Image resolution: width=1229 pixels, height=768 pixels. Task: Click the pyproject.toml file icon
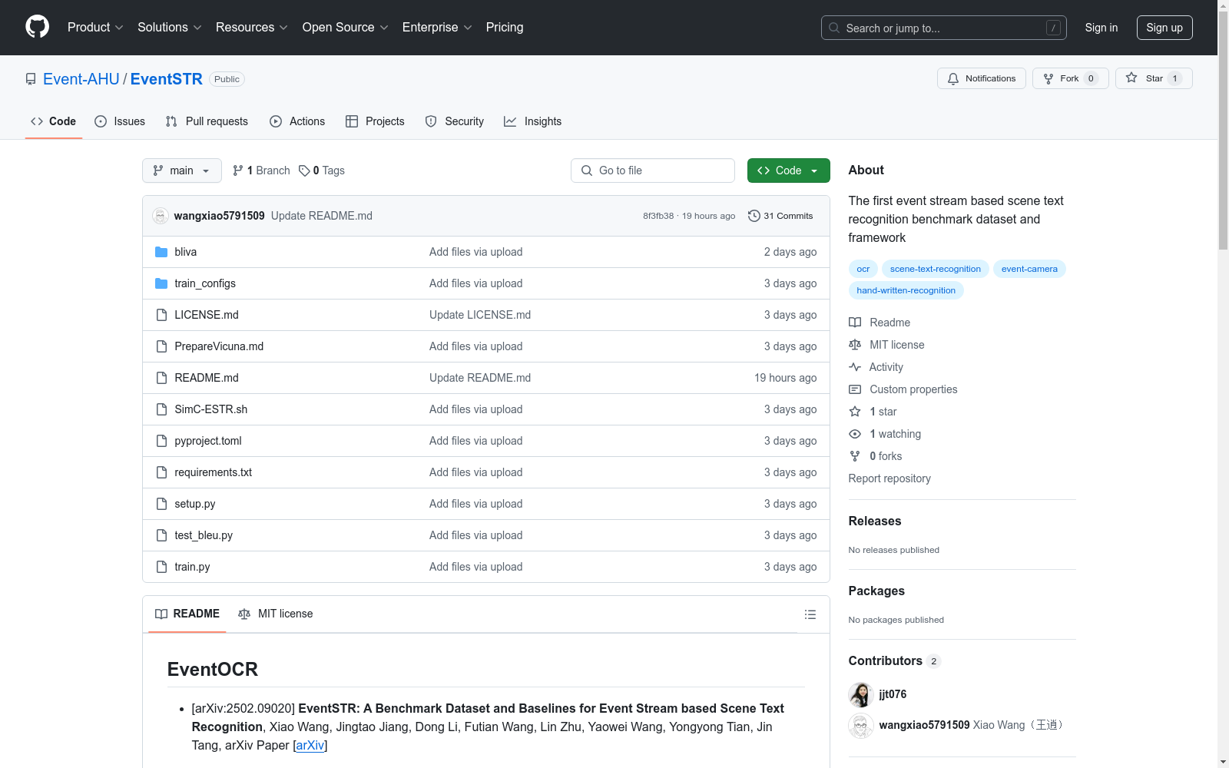pyautogui.click(x=161, y=441)
